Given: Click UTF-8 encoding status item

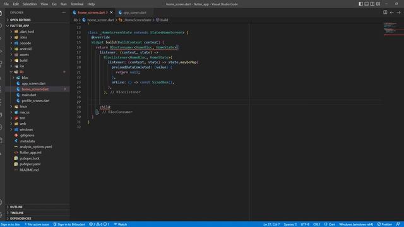Looking at the screenshot, I should pos(305,224).
